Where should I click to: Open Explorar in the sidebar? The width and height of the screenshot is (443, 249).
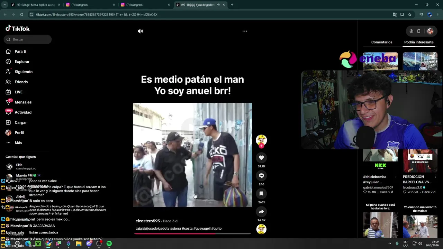click(22, 62)
